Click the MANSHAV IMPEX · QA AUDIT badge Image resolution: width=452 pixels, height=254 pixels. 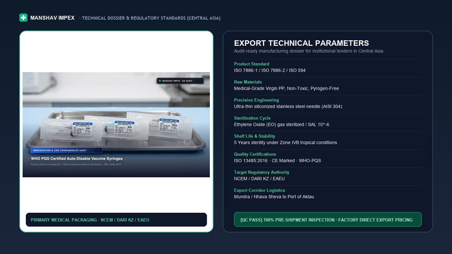click(180, 81)
